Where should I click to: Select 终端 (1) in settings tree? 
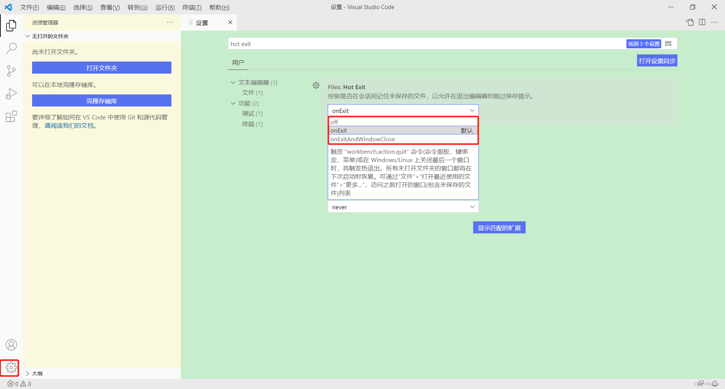(252, 124)
